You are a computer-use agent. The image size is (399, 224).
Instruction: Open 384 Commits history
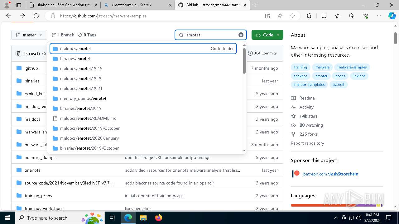click(262, 53)
